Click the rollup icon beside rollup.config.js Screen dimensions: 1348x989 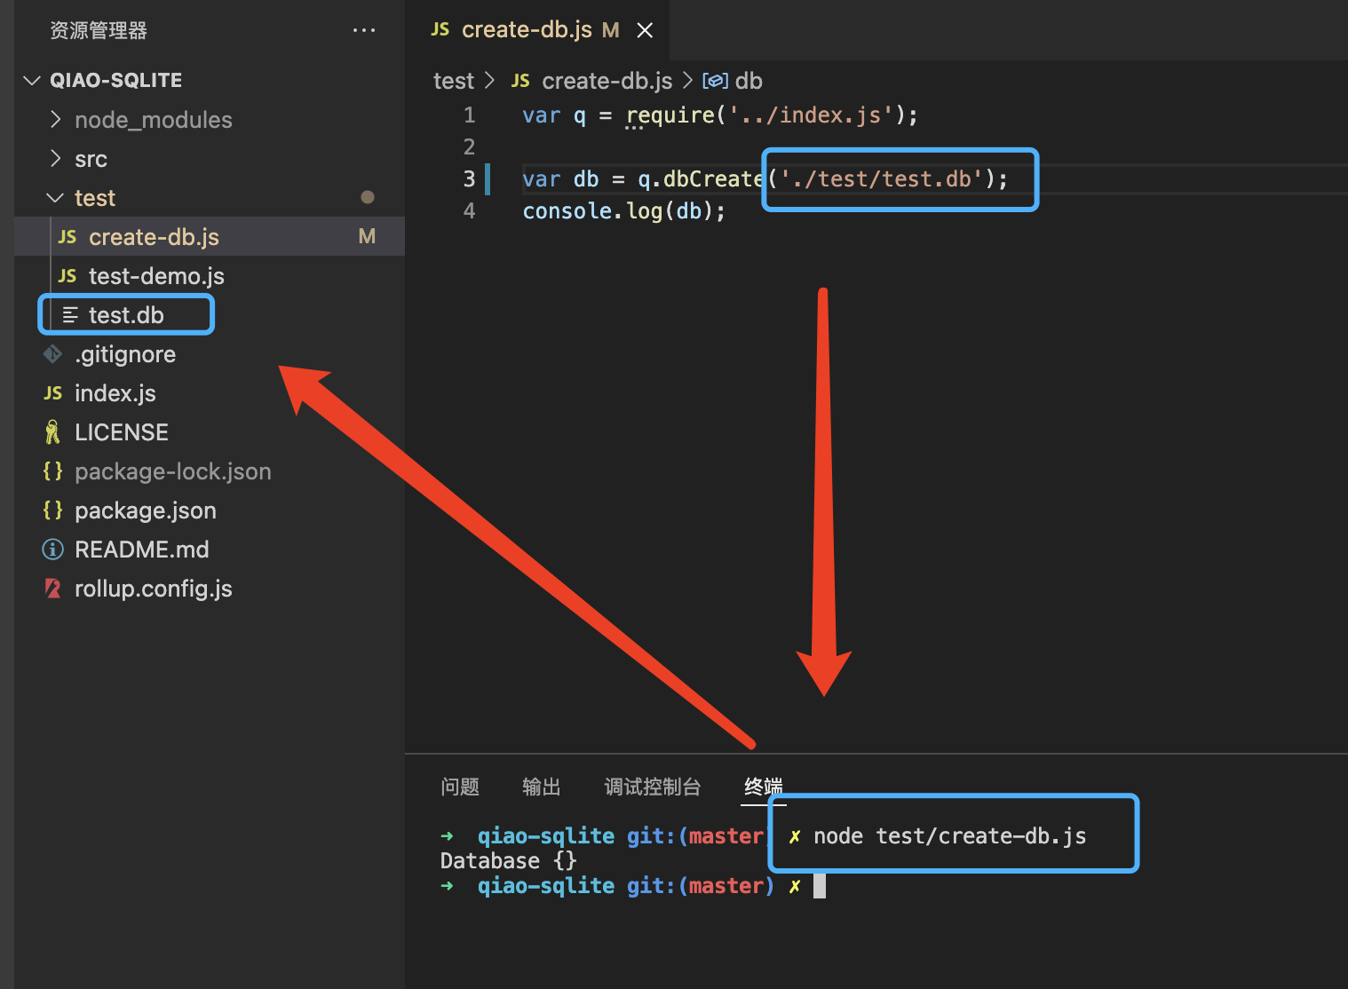click(53, 589)
